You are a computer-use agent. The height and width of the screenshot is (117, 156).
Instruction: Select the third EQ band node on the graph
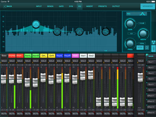[x=79, y=32]
